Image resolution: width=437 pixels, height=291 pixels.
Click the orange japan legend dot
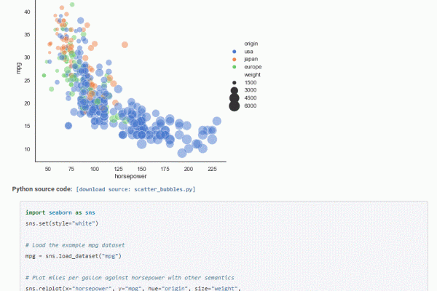[234, 59]
